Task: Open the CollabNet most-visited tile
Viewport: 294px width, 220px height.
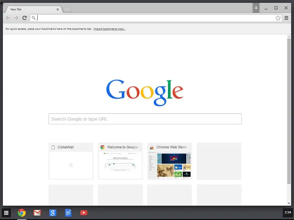Action: click(x=71, y=161)
